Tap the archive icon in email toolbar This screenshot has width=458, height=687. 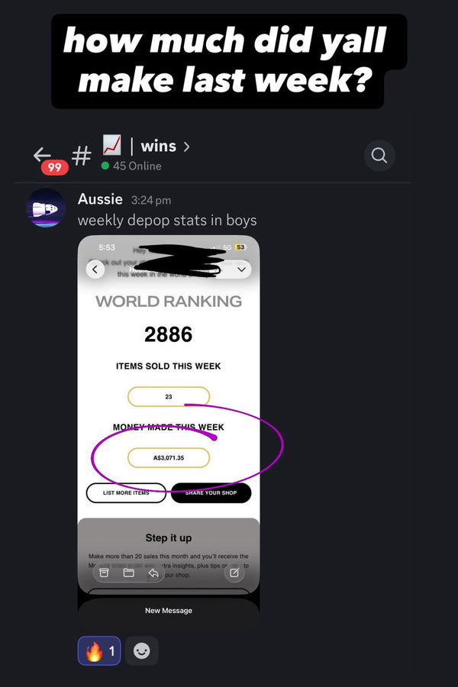coord(104,572)
